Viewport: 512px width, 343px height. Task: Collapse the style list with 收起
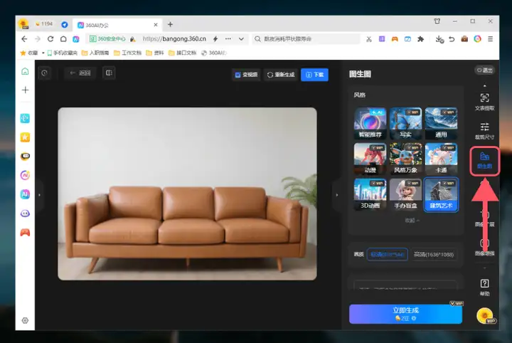[x=412, y=221]
